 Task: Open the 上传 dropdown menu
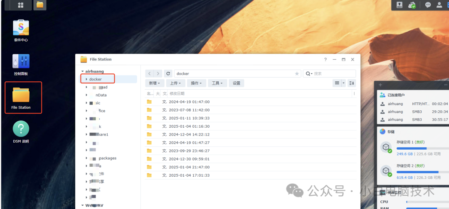175,83
